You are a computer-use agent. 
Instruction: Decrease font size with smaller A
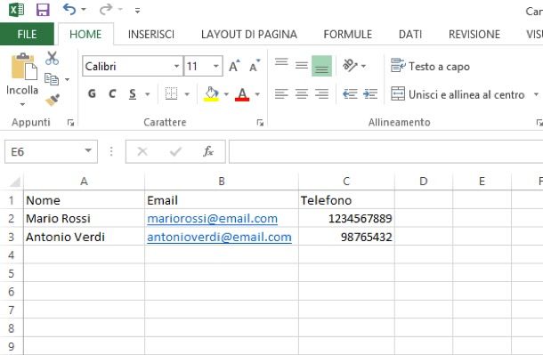pyautogui.click(x=255, y=66)
